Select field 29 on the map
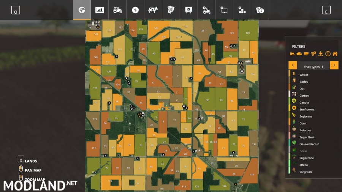The width and height of the screenshot is (342, 192). pos(140,145)
